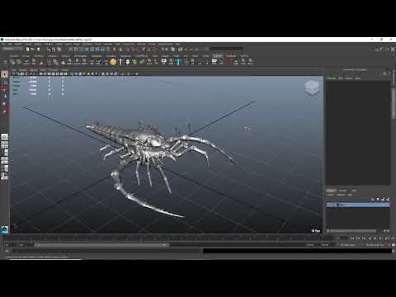Select the highlighted display layer row
396x297 pixels.
358,205
